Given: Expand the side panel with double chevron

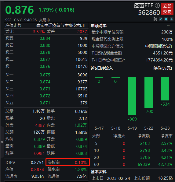Looking at the screenshot, I should click(2, 142).
